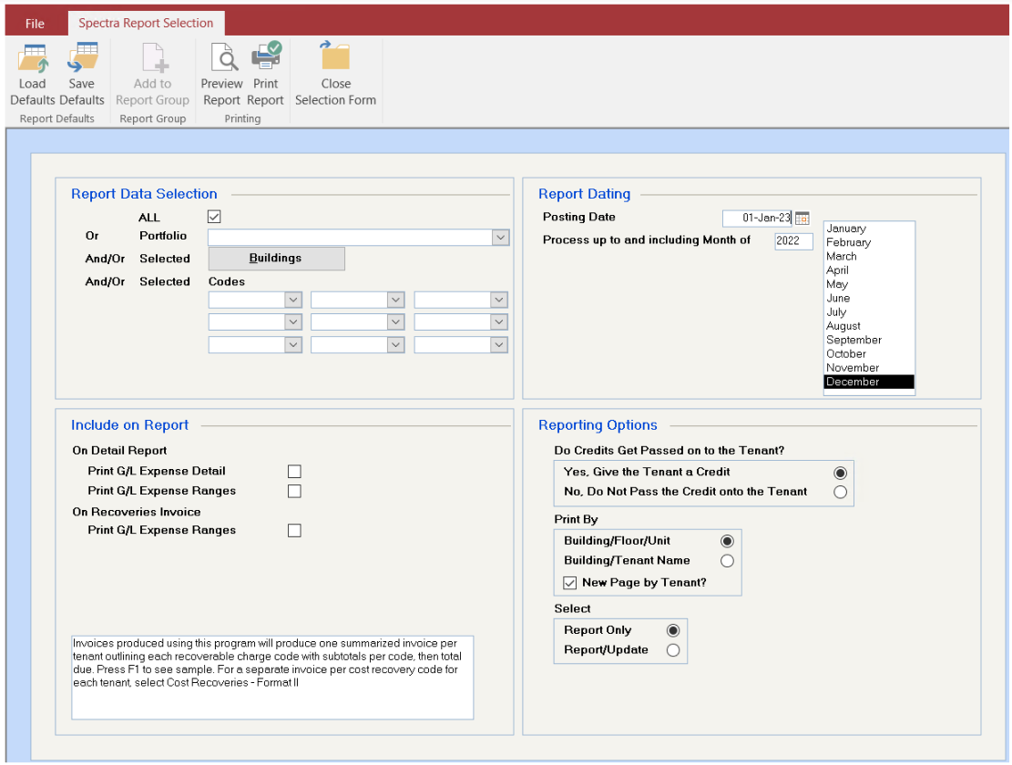
Task: Choose Building/Floor/Unit print option
Action: 728,541
